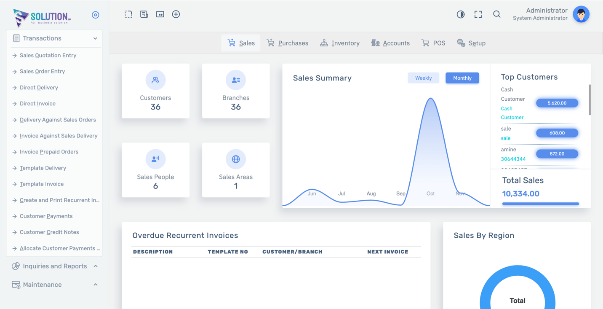Open Invoice Against Sales Delivery
Viewport: 603px width, 309px height.
[x=59, y=136]
